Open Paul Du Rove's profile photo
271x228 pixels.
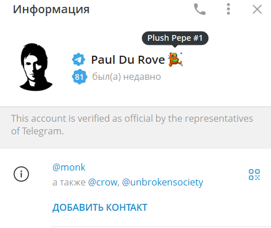36,67
